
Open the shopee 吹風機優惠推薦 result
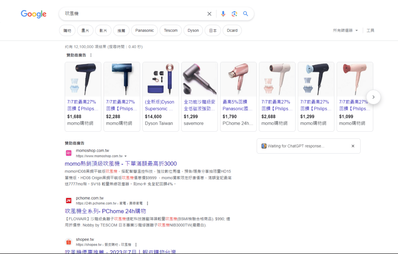point(120,252)
